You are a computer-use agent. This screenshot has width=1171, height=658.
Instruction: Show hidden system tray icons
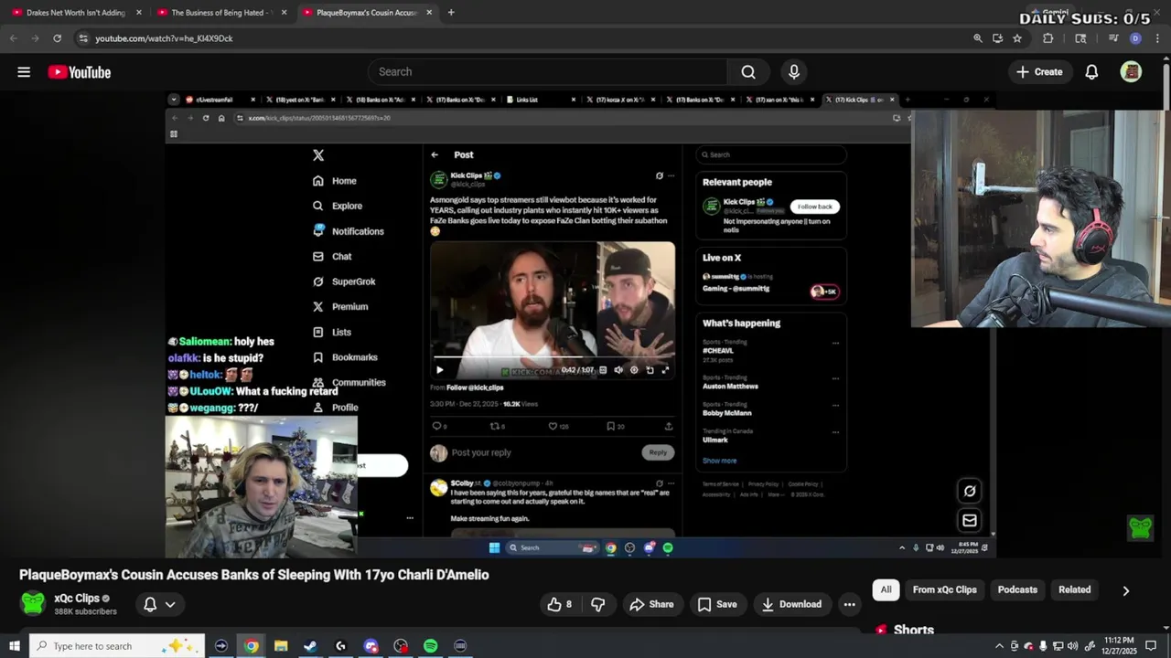[x=999, y=646]
